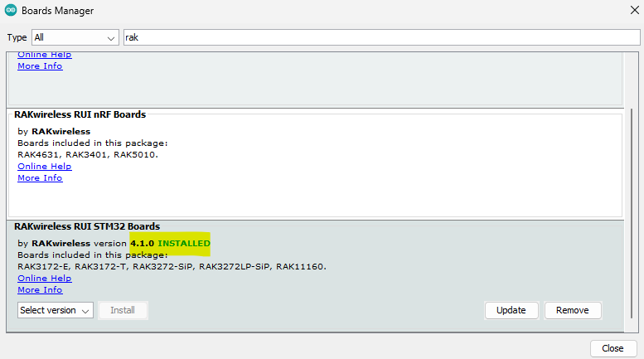644x359 pixels.
Task: Update the RUI STM32 Boards package
Action: tap(511, 310)
